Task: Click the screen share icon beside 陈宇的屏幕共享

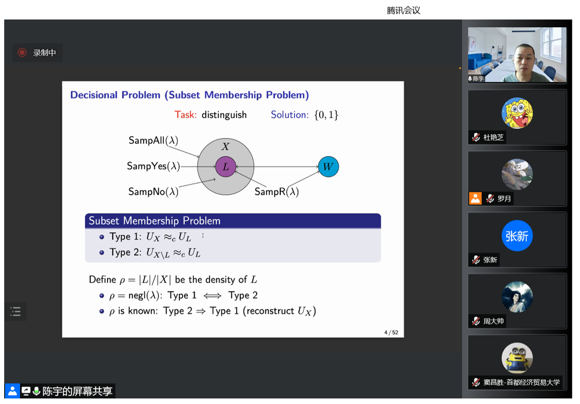Action: [x=26, y=391]
